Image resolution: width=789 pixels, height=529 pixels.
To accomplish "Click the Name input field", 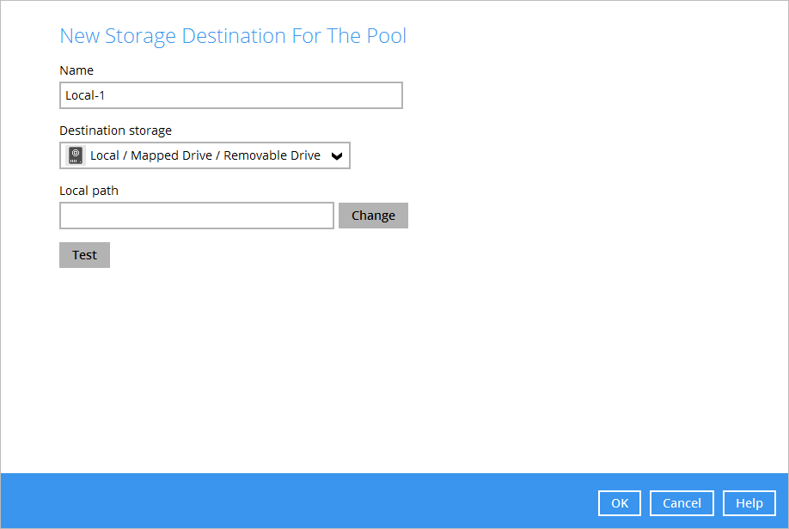I will (x=230, y=95).
